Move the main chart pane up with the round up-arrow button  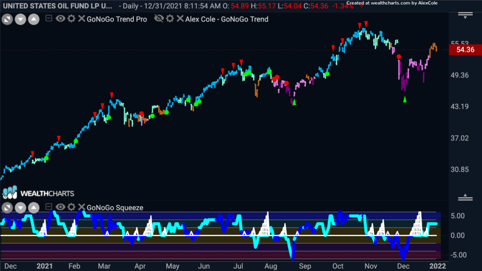pos(34,20)
